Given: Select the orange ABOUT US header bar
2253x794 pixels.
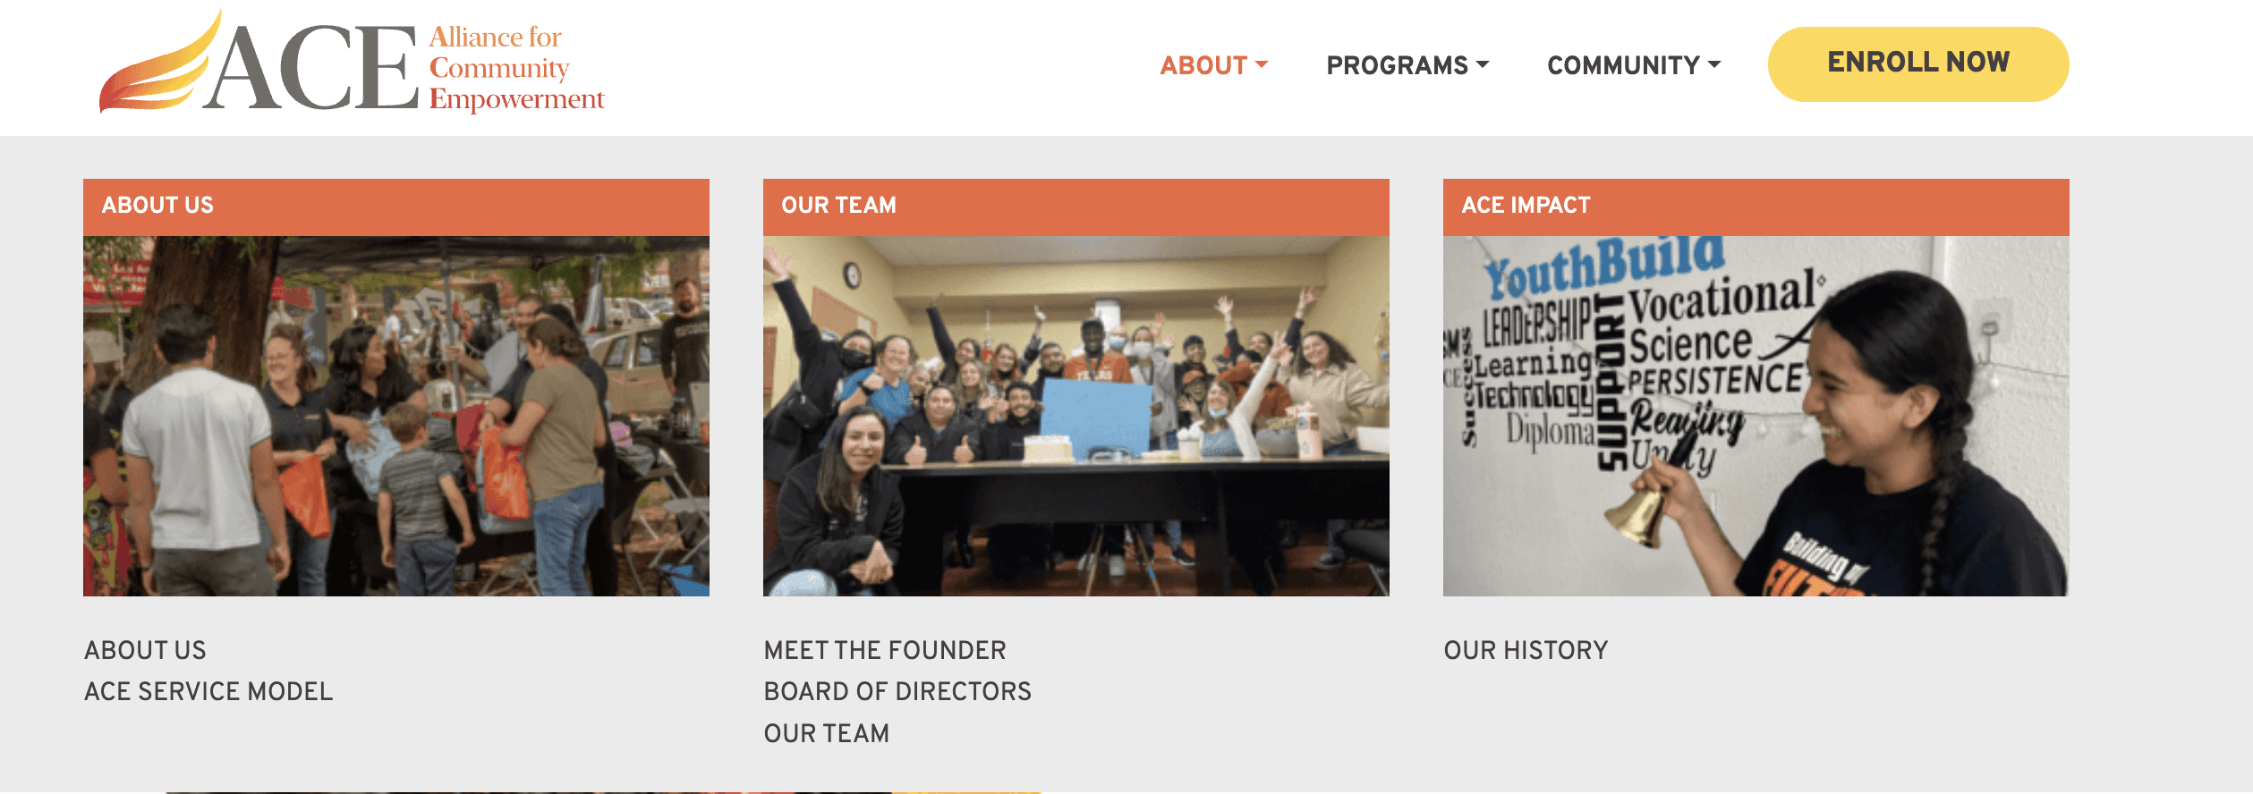Looking at the screenshot, I should (396, 207).
